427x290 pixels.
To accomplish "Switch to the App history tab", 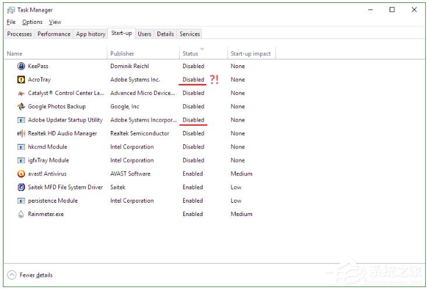I will click(x=90, y=34).
